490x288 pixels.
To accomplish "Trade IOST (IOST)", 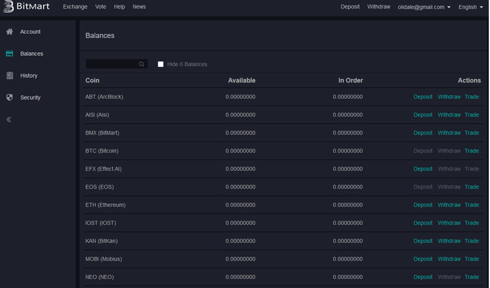I will [472, 223].
